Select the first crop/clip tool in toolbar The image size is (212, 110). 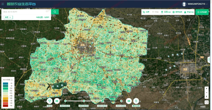pos(147,12)
